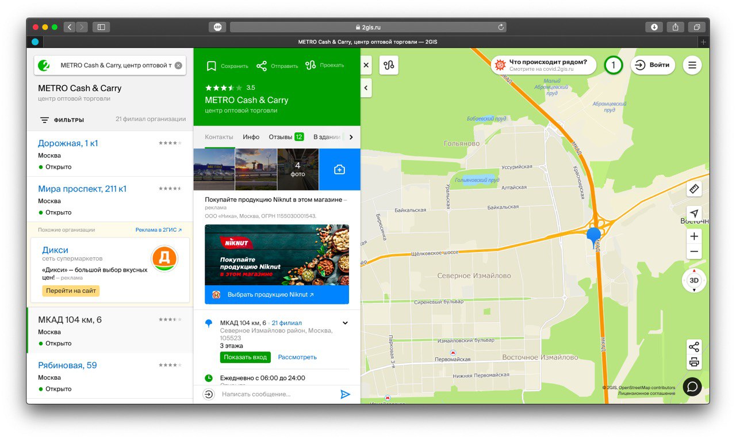Open the 4 фото gallery thumbnail
The height and width of the screenshot is (439, 736).
pos(298,169)
